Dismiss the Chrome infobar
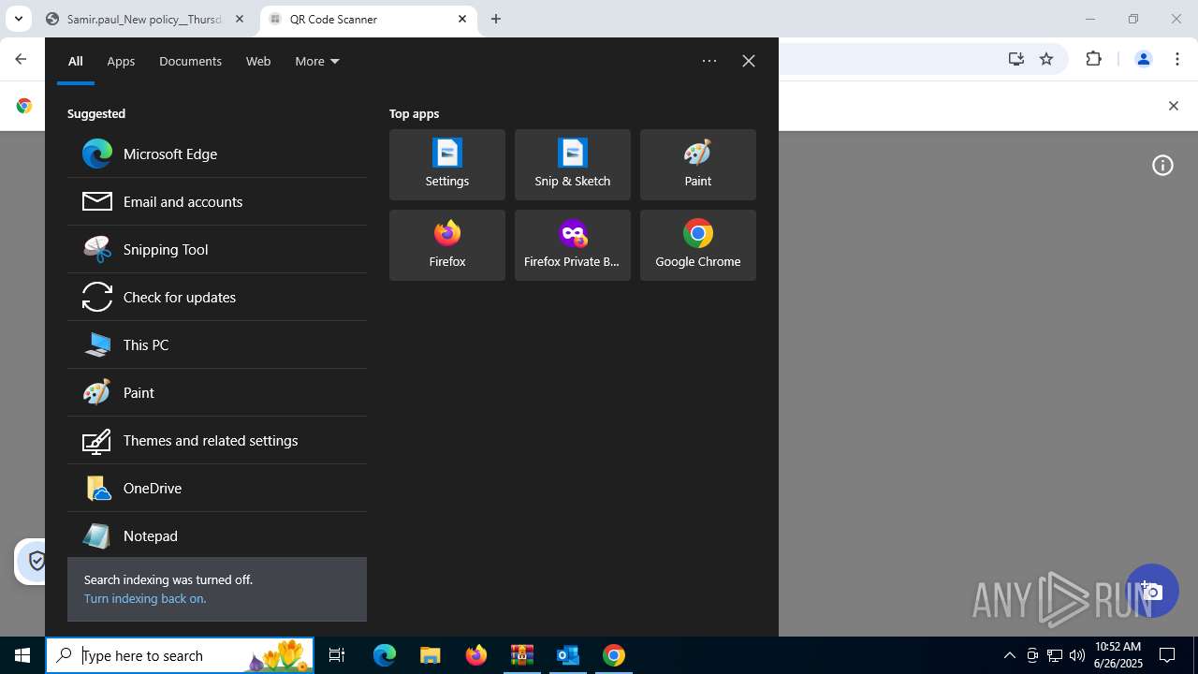 [1174, 106]
